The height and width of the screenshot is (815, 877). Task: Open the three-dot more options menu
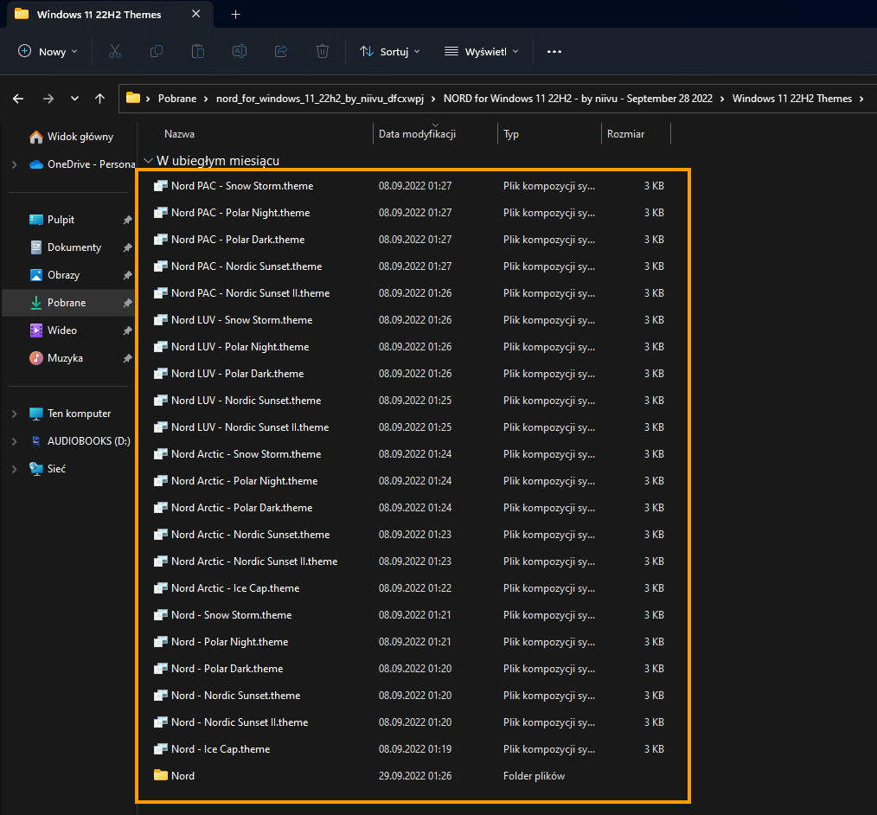click(554, 51)
